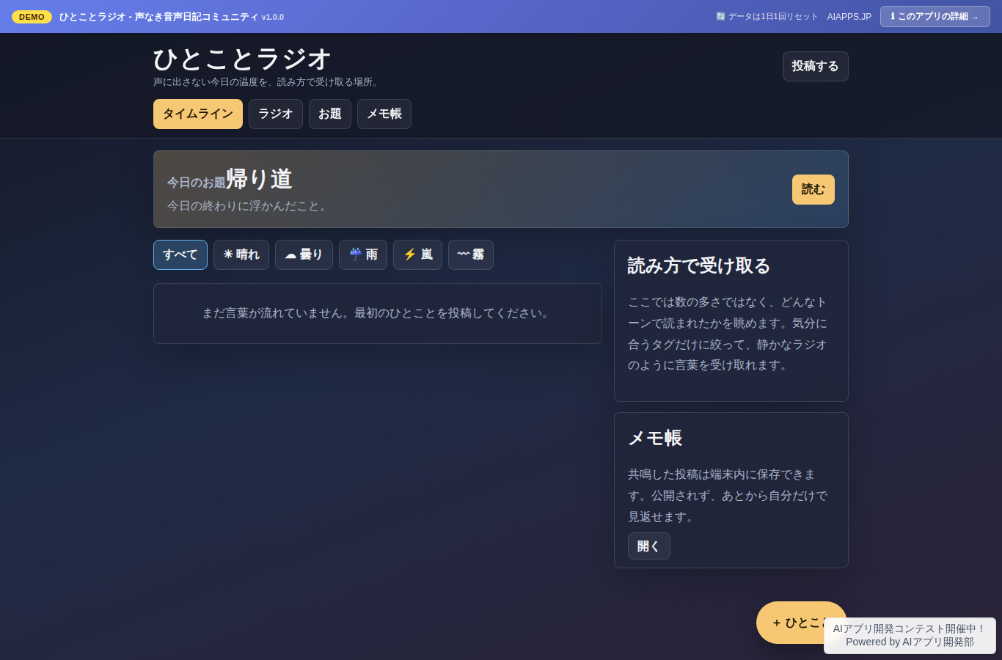Select the すべて filter
1002x660 pixels.
(x=180, y=254)
